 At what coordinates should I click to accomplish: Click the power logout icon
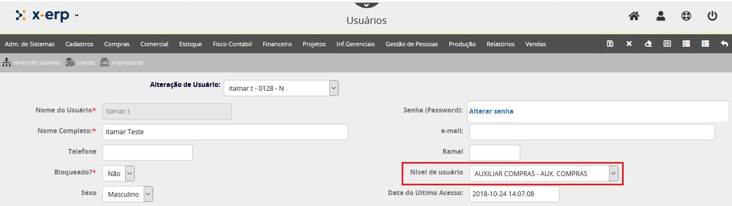click(712, 16)
